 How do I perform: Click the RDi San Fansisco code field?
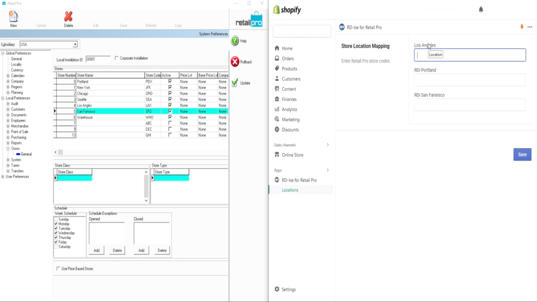[470, 105]
